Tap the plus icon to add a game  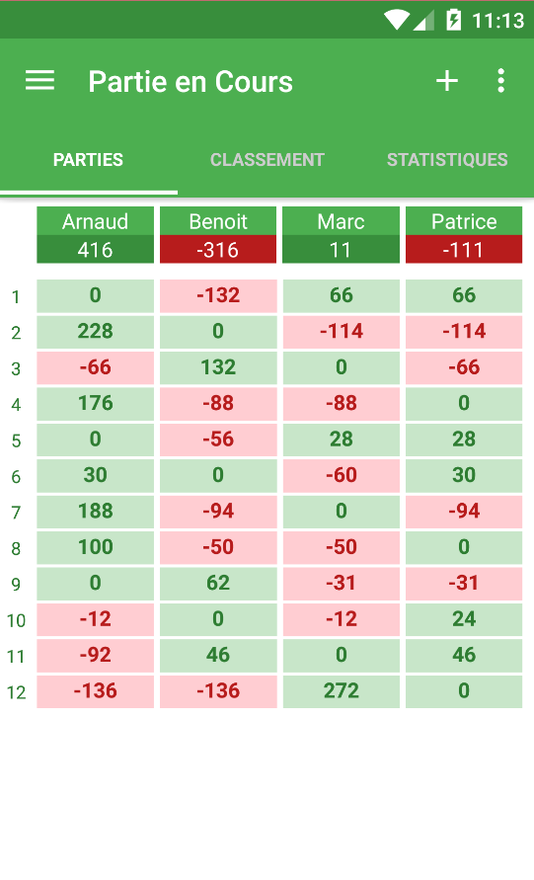[447, 81]
